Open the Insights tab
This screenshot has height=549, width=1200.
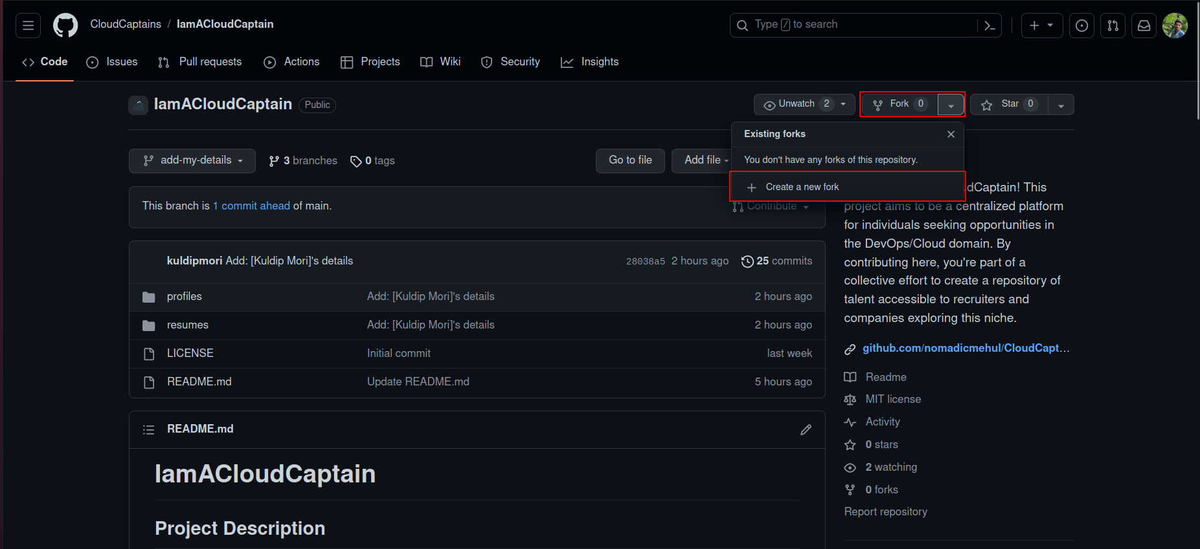(x=589, y=62)
